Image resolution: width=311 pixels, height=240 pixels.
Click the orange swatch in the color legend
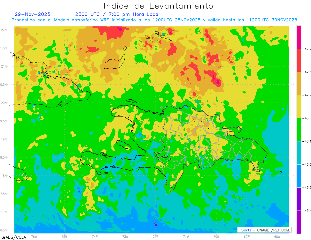[299, 83]
